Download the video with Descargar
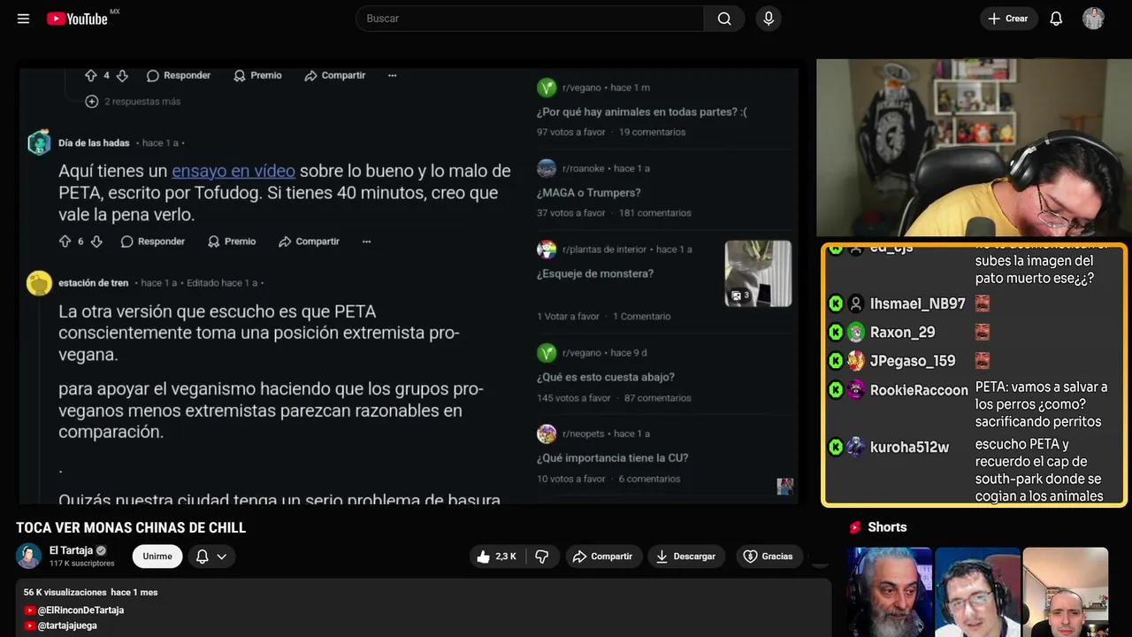The height and width of the screenshot is (637, 1132). coord(686,556)
